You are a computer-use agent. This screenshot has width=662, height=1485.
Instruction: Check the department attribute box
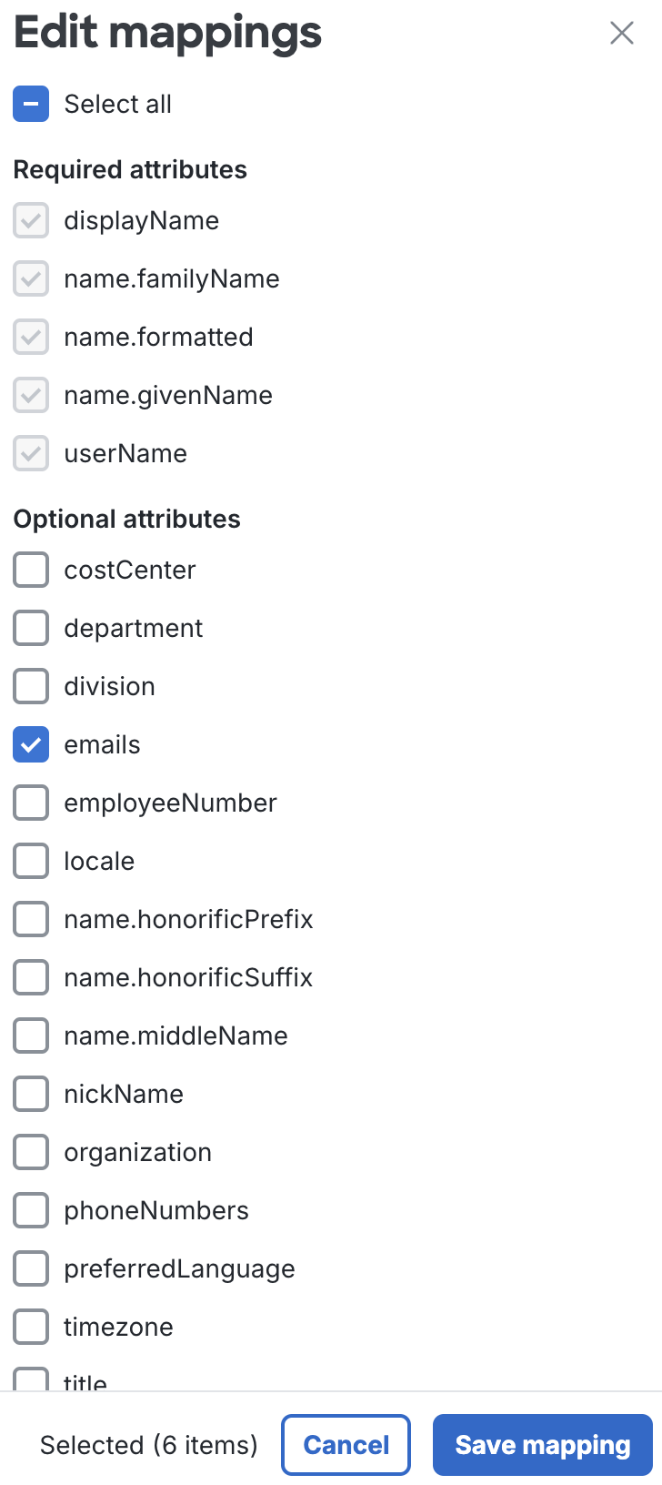[30, 628]
